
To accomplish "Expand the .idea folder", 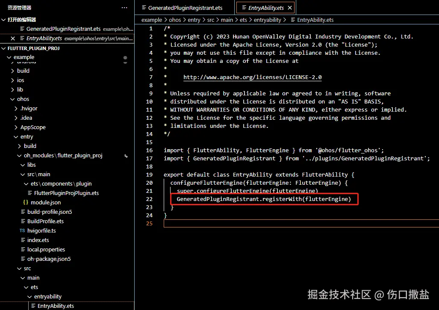I will click(16, 118).
